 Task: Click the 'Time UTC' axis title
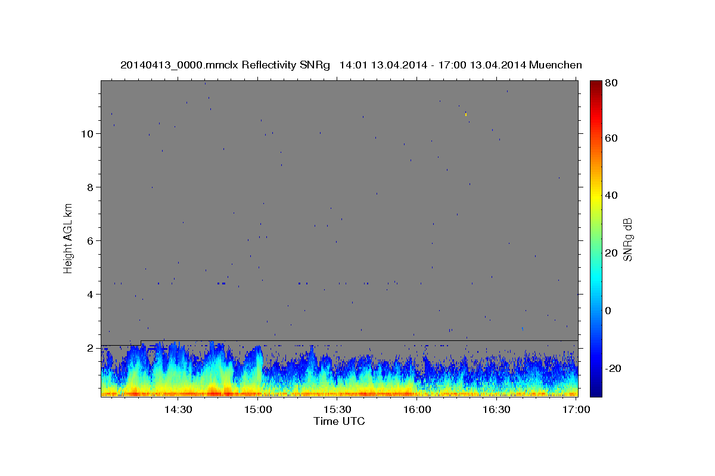(x=339, y=421)
